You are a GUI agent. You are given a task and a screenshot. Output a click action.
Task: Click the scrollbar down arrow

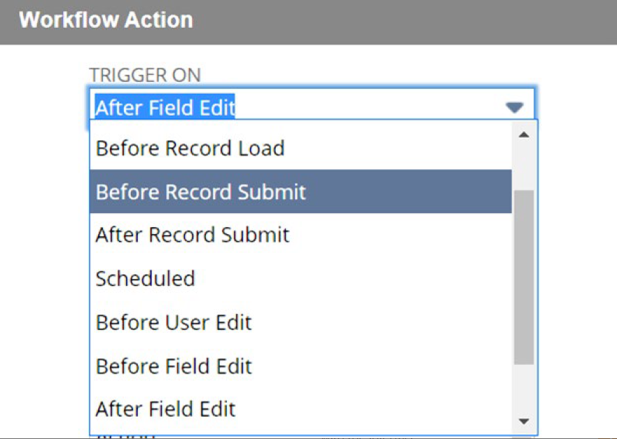(523, 422)
